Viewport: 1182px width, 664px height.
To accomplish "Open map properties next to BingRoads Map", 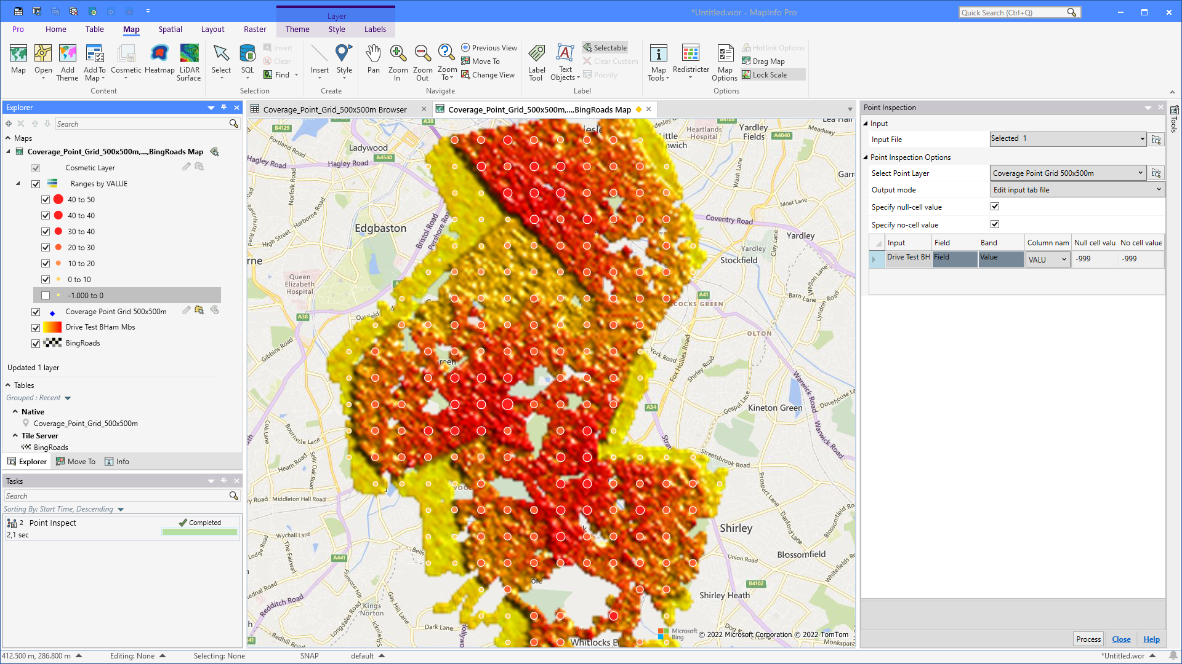I will (214, 151).
